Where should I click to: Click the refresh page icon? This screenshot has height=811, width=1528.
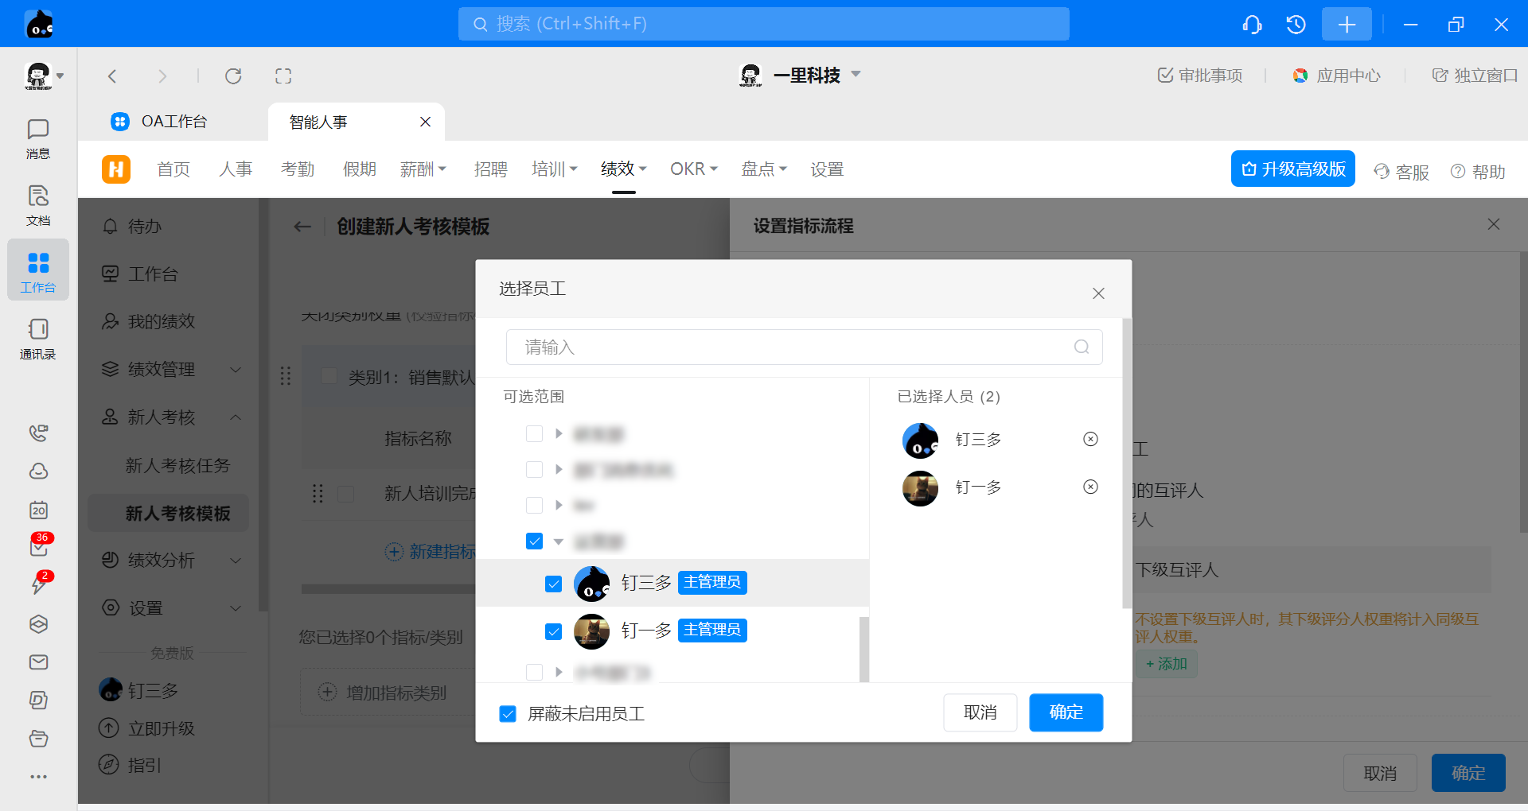233,76
